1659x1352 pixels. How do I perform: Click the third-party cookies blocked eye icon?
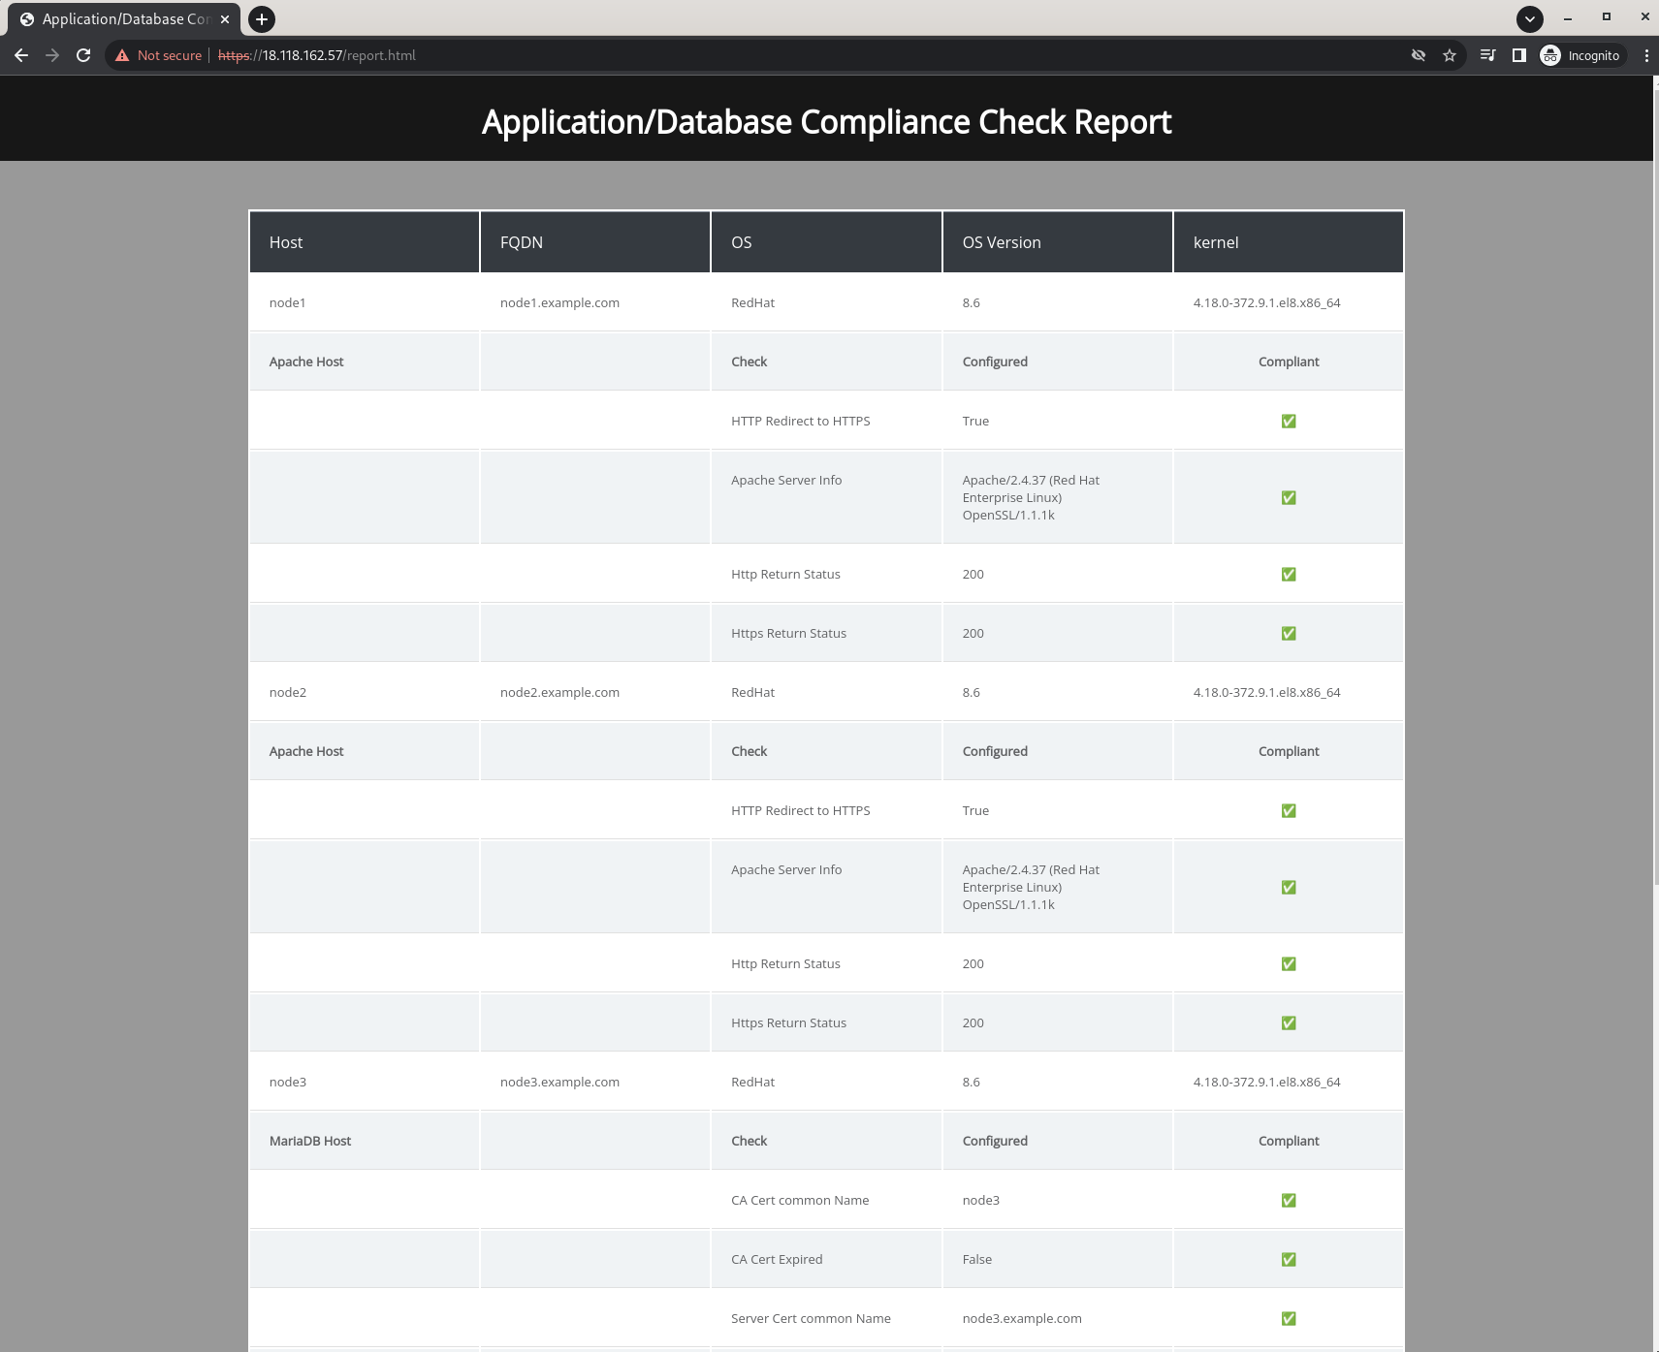[1419, 55]
